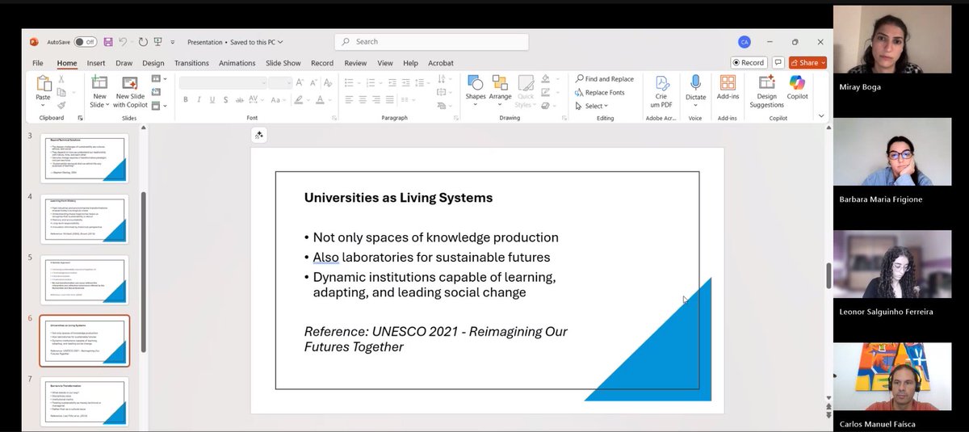Apply text highlight color

click(x=298, y=100)
